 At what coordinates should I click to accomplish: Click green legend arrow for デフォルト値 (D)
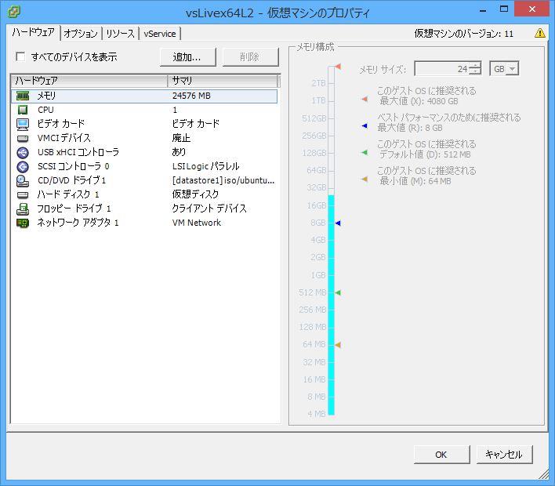(365, 153)
